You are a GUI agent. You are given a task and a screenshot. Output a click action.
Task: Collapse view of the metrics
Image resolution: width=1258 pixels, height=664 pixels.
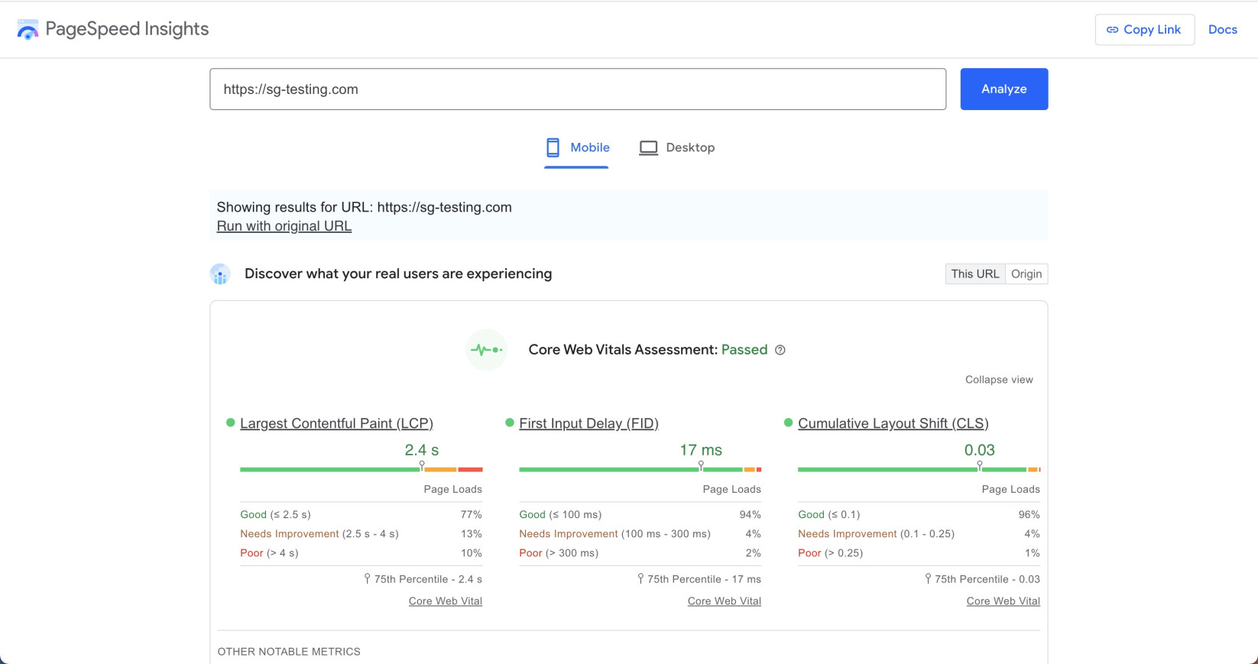[x=999, y=380]
